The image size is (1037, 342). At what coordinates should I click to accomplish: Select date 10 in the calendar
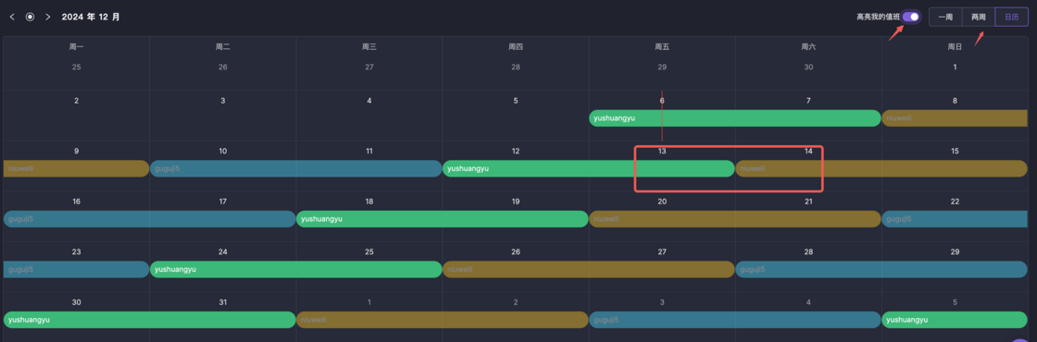223,152
